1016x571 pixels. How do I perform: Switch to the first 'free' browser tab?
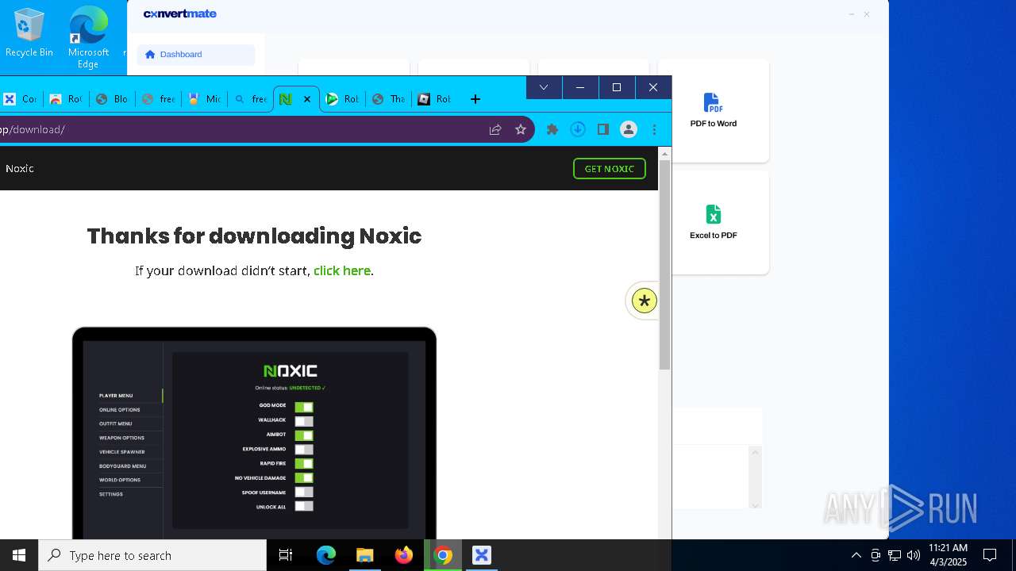point(158,99)
